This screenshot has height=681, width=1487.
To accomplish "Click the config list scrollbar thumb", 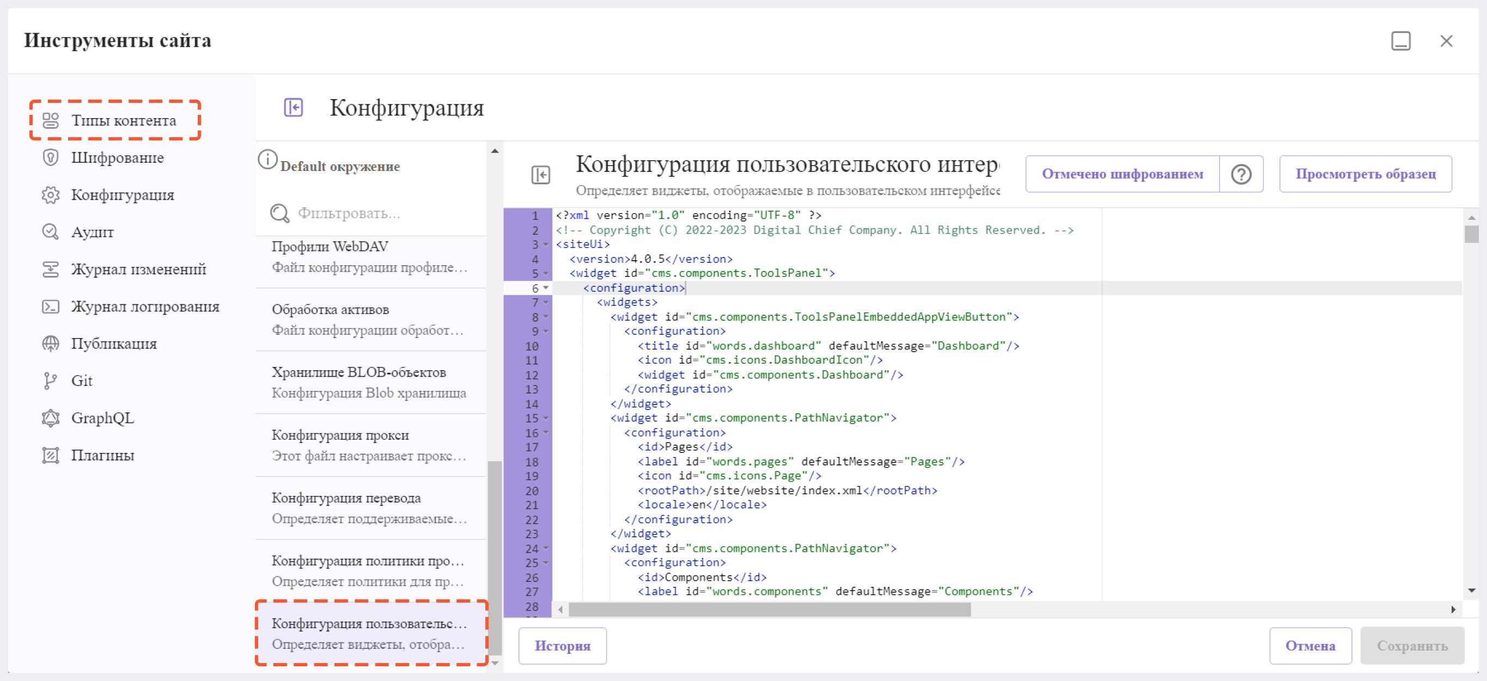I will pos(494,557).
